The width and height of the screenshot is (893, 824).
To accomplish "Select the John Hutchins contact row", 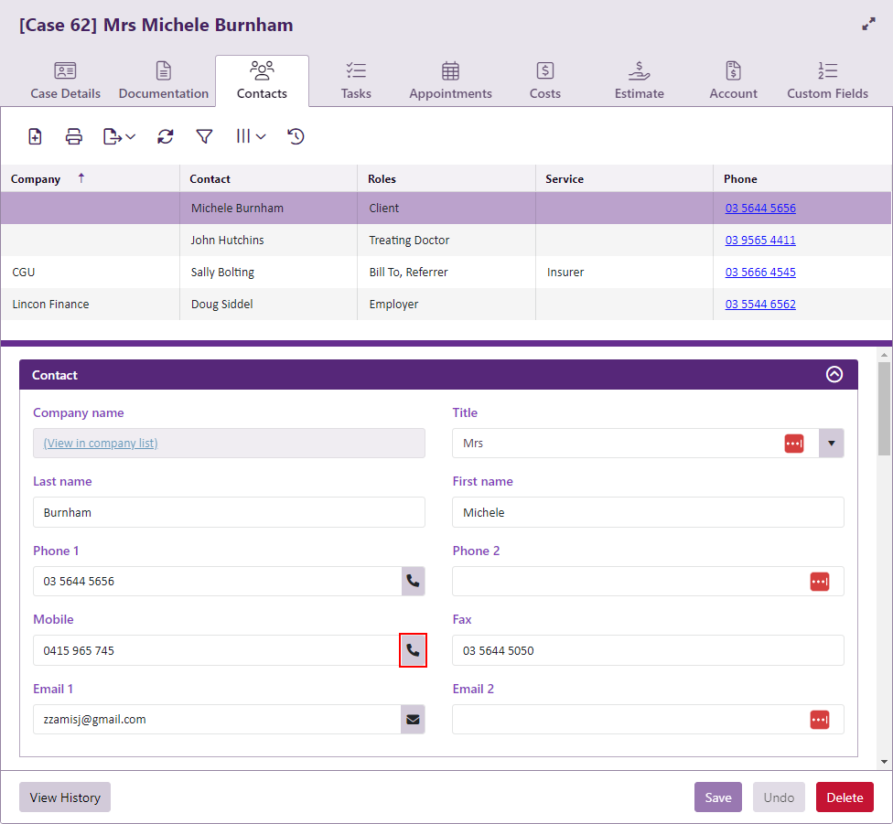I will [x=227, y=241].
